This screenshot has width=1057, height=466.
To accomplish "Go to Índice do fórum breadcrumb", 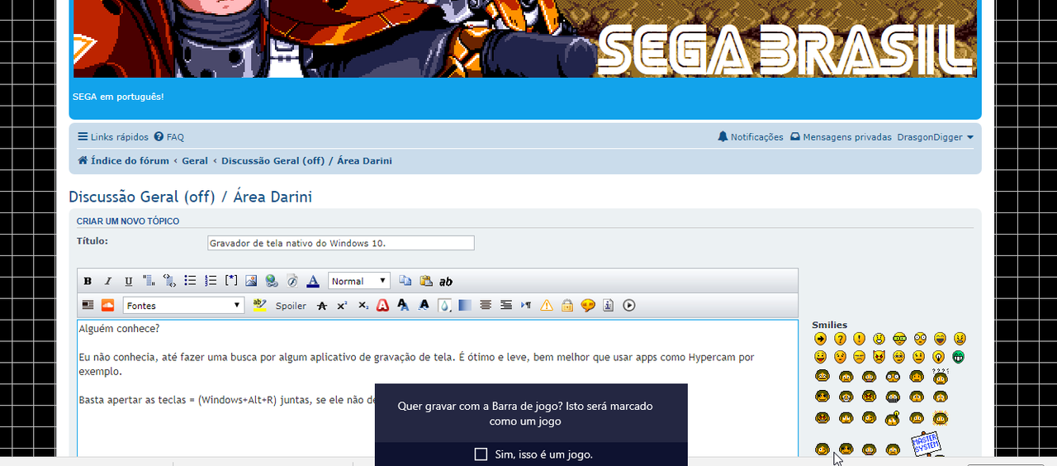I will coord(123,160).
